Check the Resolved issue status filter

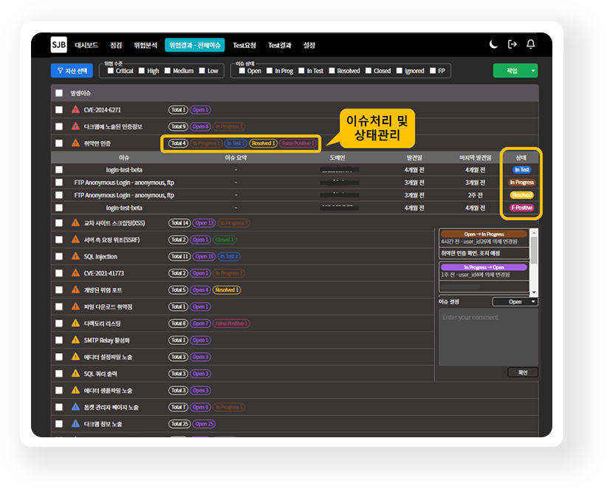tap(332, 71)
